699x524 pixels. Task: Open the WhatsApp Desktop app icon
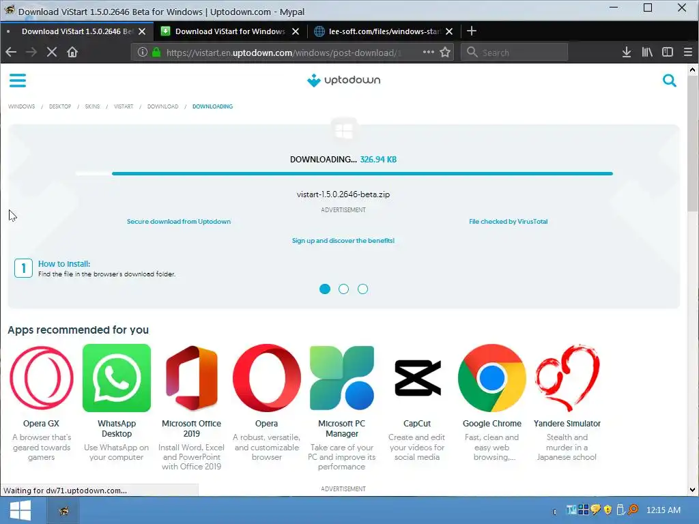(117, 378)
